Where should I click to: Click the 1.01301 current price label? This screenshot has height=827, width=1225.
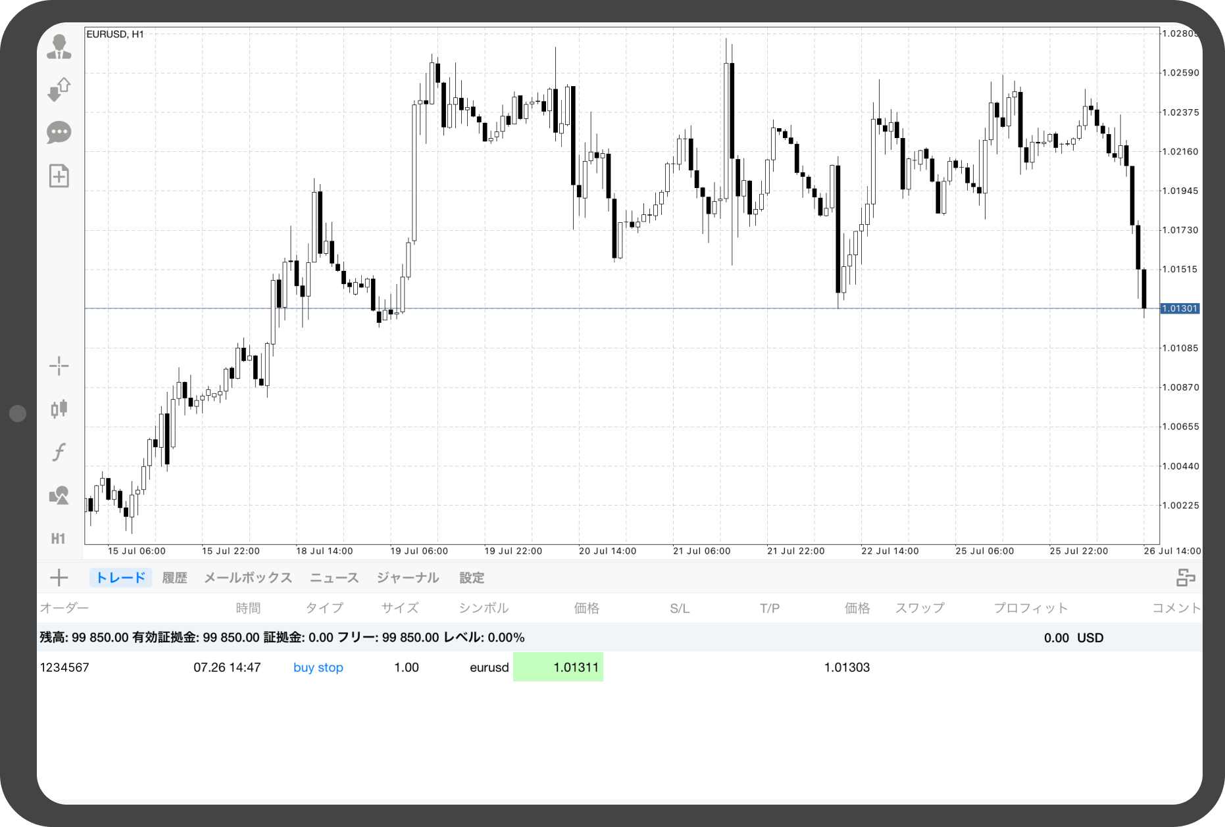[x=1180, y=308]
